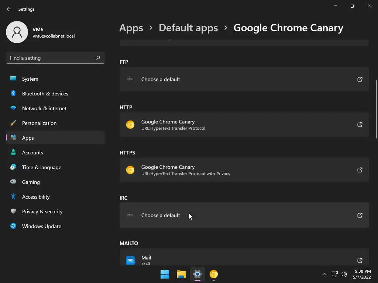Viewport: 378px width, 283px height.
Task: Go to Windows Update settings
Action: coord(41,226)
